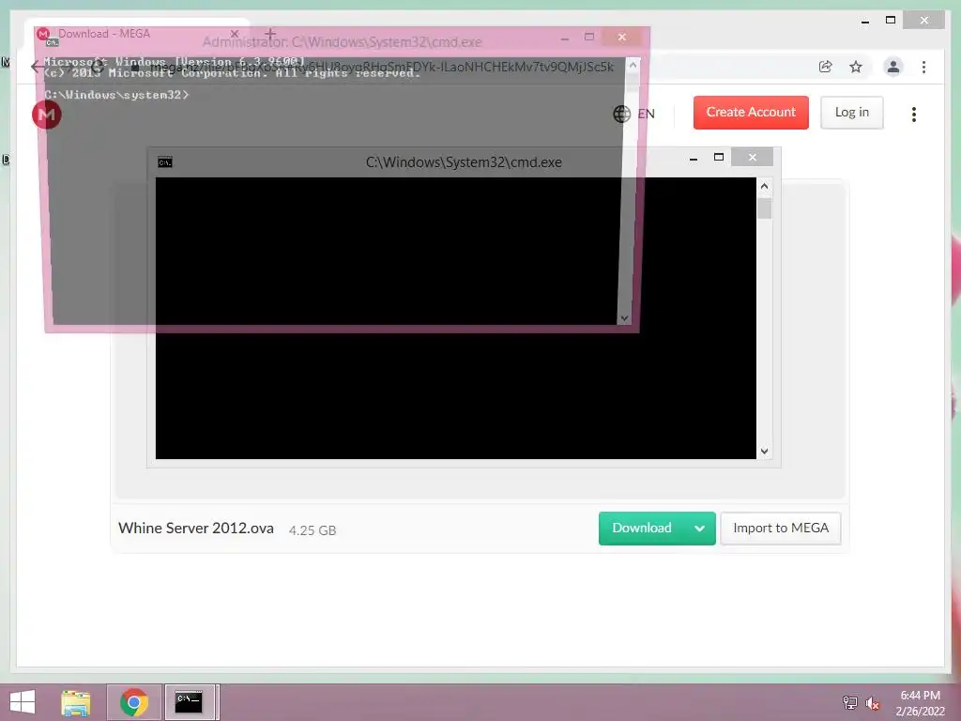Close the Administrator cmd.exe window
The width and height of the screenshot is (961, 721).
[x=622, y=38]
